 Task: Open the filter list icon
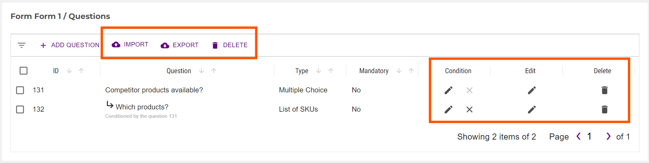(x=22, y=45)
